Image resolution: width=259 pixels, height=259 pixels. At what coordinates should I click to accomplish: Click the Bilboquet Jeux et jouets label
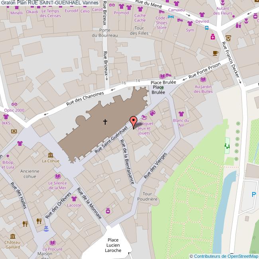pyautogui.click(x=143, y=128)
